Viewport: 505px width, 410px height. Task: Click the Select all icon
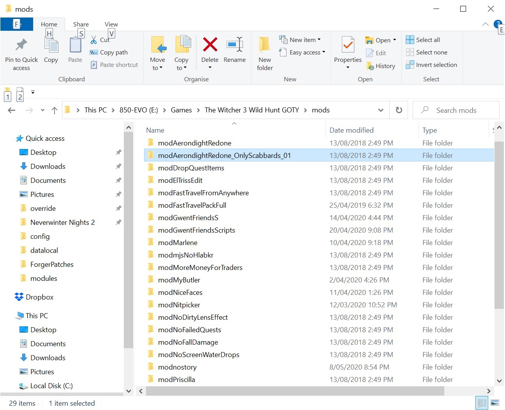(410, 40)
